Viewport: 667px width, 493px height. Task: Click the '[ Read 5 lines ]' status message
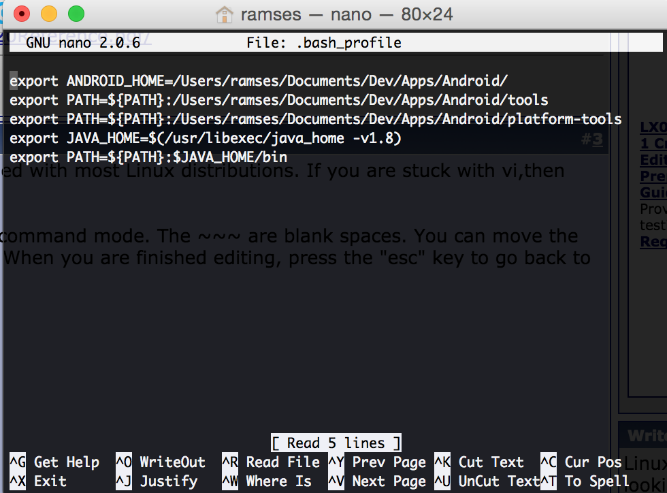336,443
